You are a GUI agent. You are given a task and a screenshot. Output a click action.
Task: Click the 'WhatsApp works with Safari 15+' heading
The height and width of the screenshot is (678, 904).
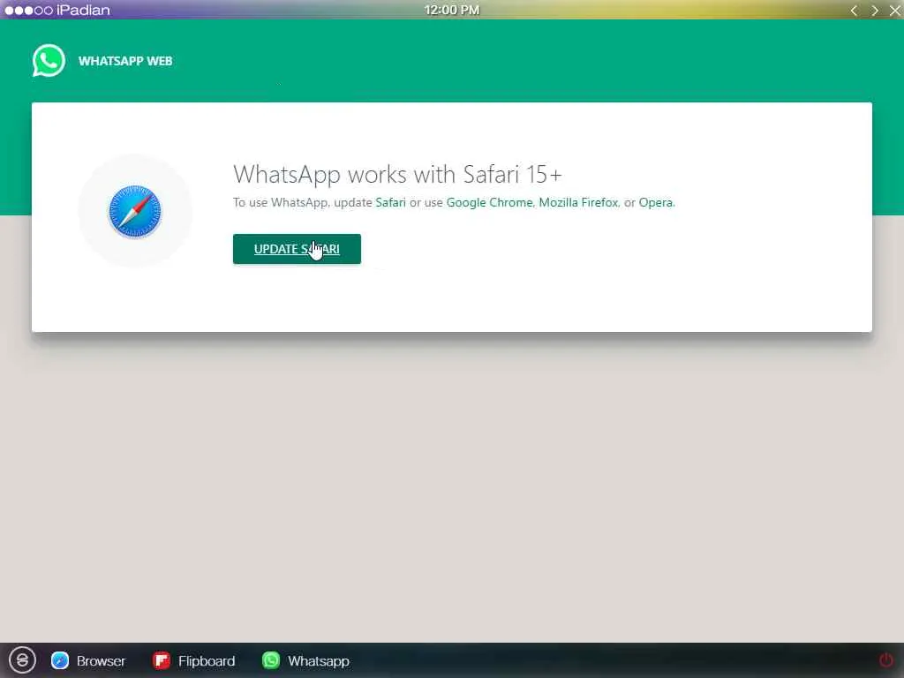click(397, 174)
